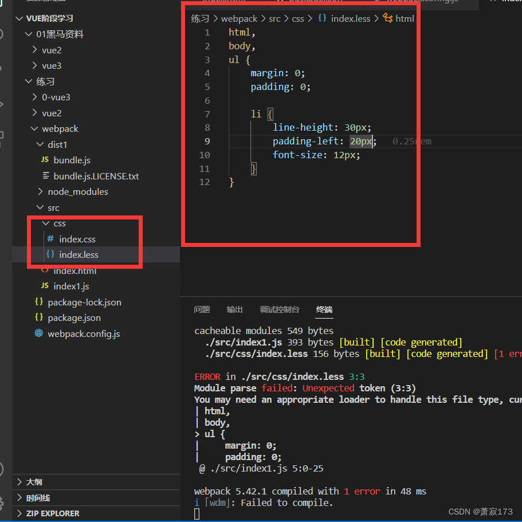Open index.css file
This screenshot has height=522, width=522.
pyautogui.click(x=77, y=240)
